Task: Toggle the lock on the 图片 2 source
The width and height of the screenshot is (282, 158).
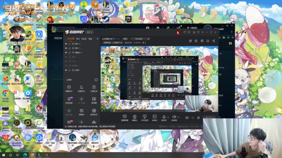Action: (69, 44)
